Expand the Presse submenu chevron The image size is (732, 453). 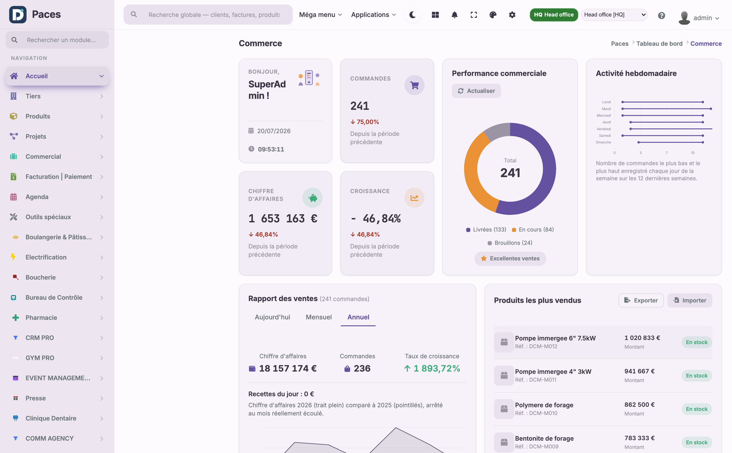(102, 398)
